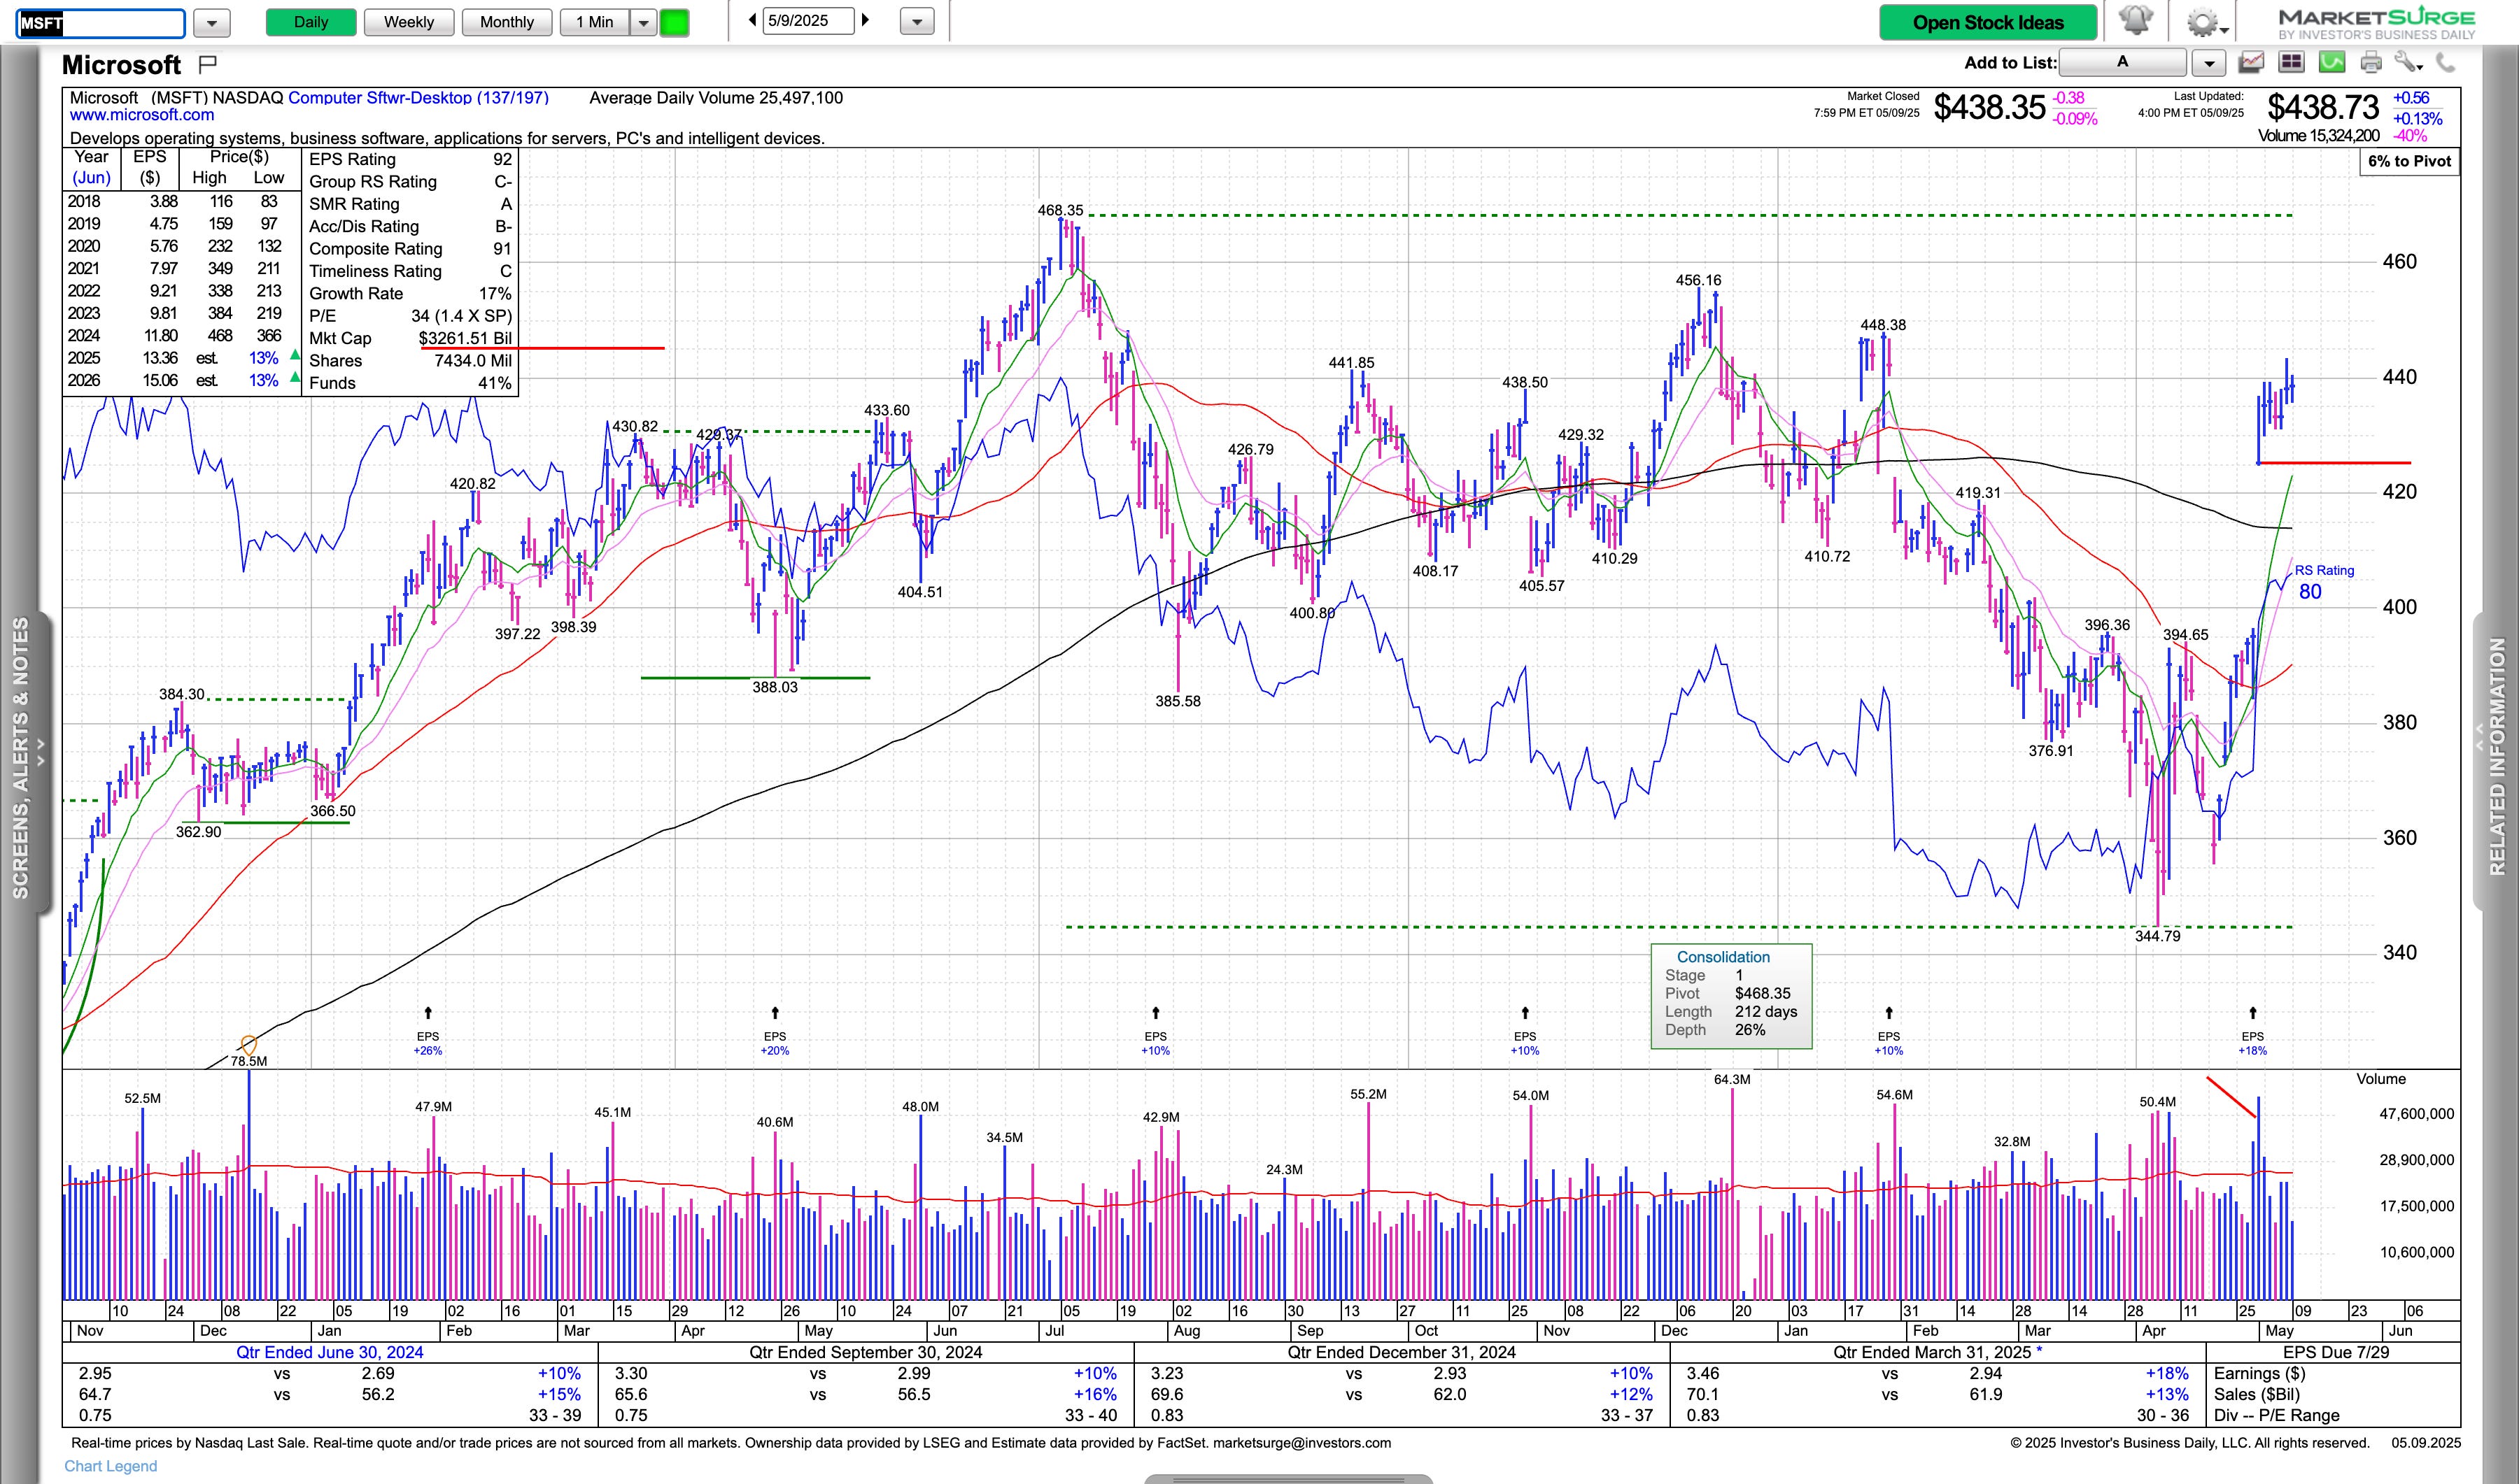
Task: Click the Composite Rating 91 row
Action: pyautogui.click(x=410, y=249)
